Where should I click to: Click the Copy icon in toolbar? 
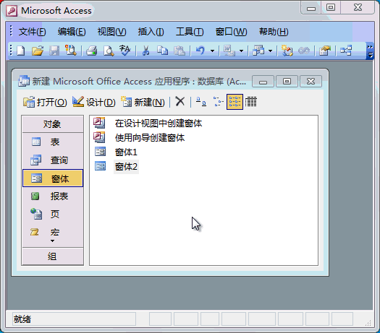click(162, 51)
